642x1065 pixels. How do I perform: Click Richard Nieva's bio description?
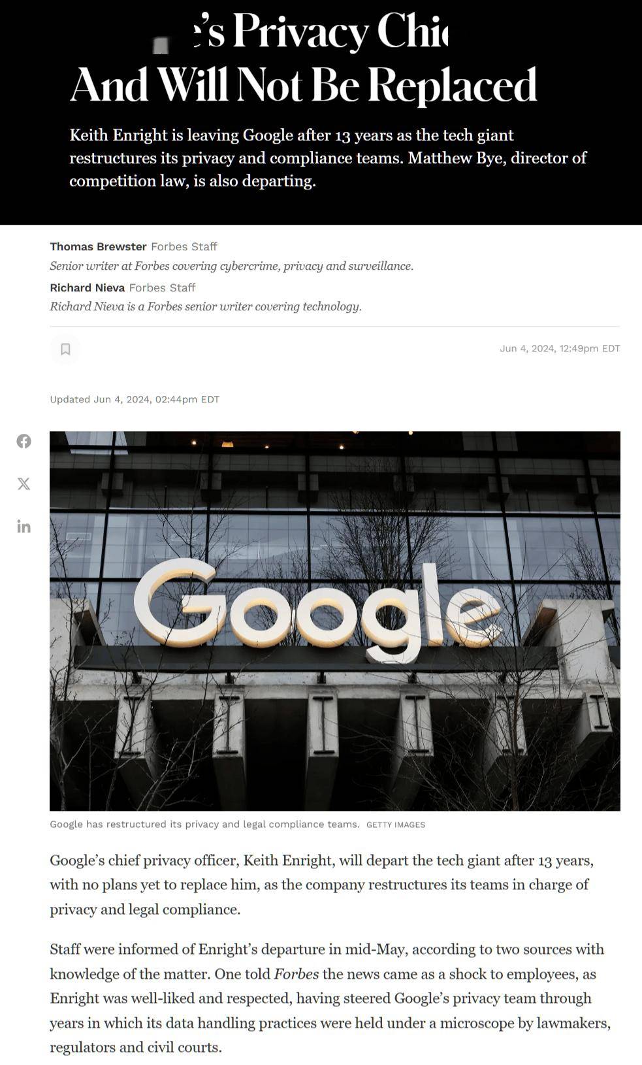(x=206, y=306)
